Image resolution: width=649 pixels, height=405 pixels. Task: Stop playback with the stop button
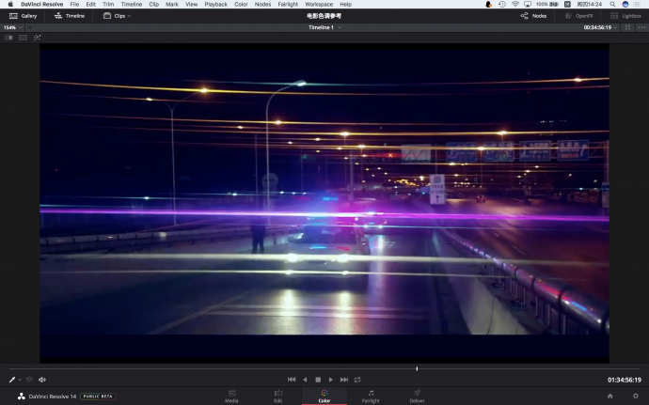tap(318, 380)
